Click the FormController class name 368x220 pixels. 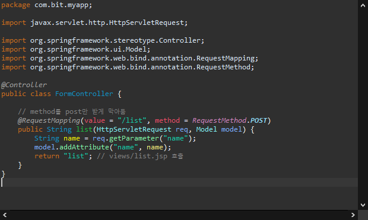84,94
